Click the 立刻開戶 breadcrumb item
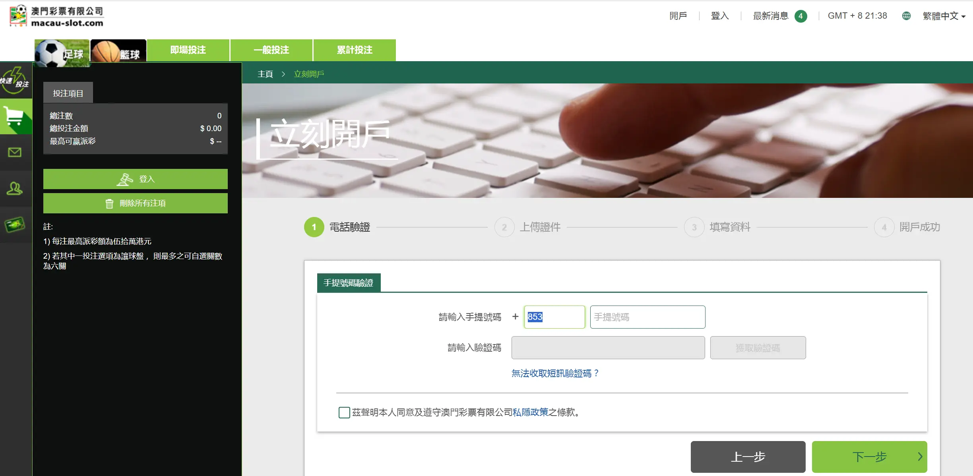973x476 pixels. (x=309, y=74)
